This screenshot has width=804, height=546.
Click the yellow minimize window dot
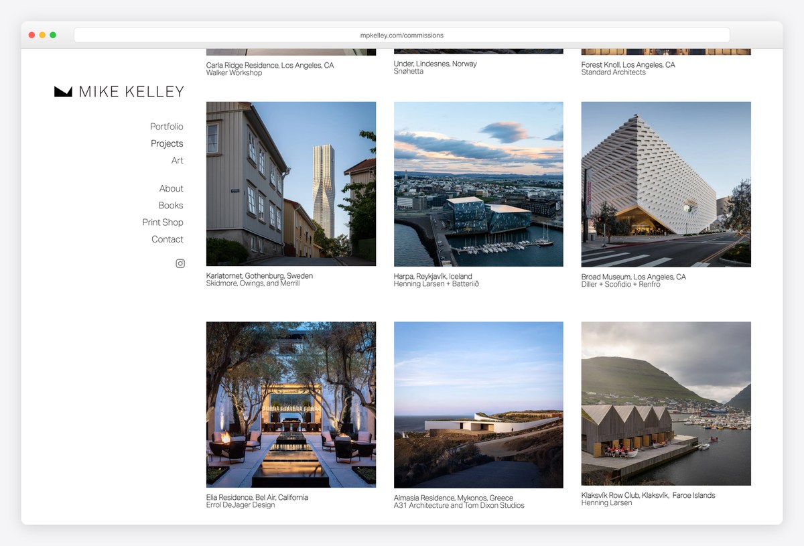[42, 35]
